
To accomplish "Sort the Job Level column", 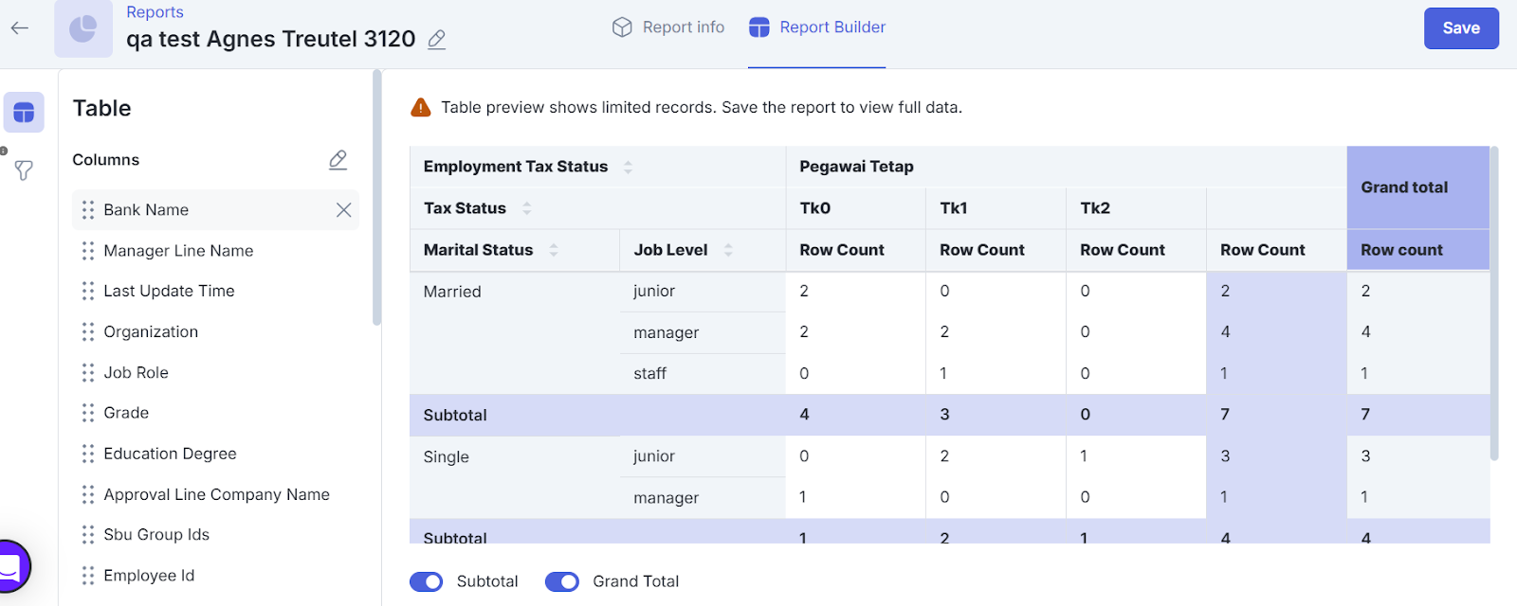I will 728,250.
